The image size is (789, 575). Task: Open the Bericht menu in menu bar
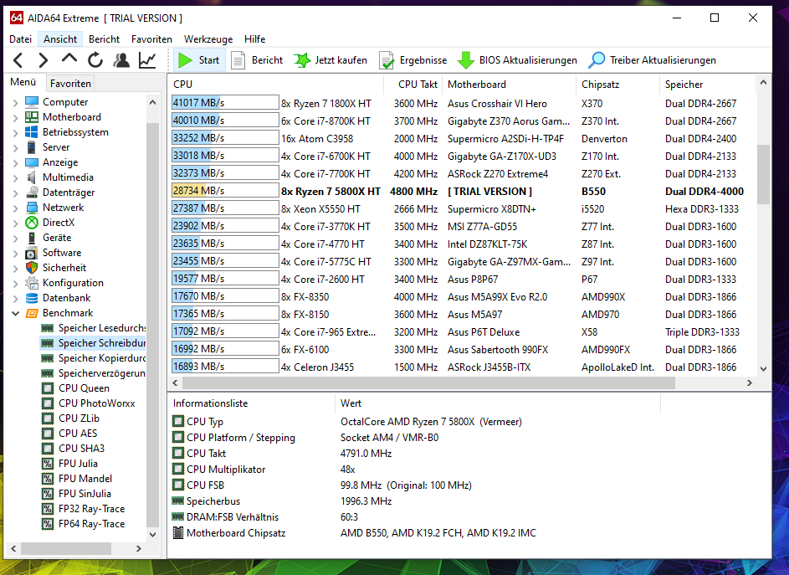[x=104, y=39]
